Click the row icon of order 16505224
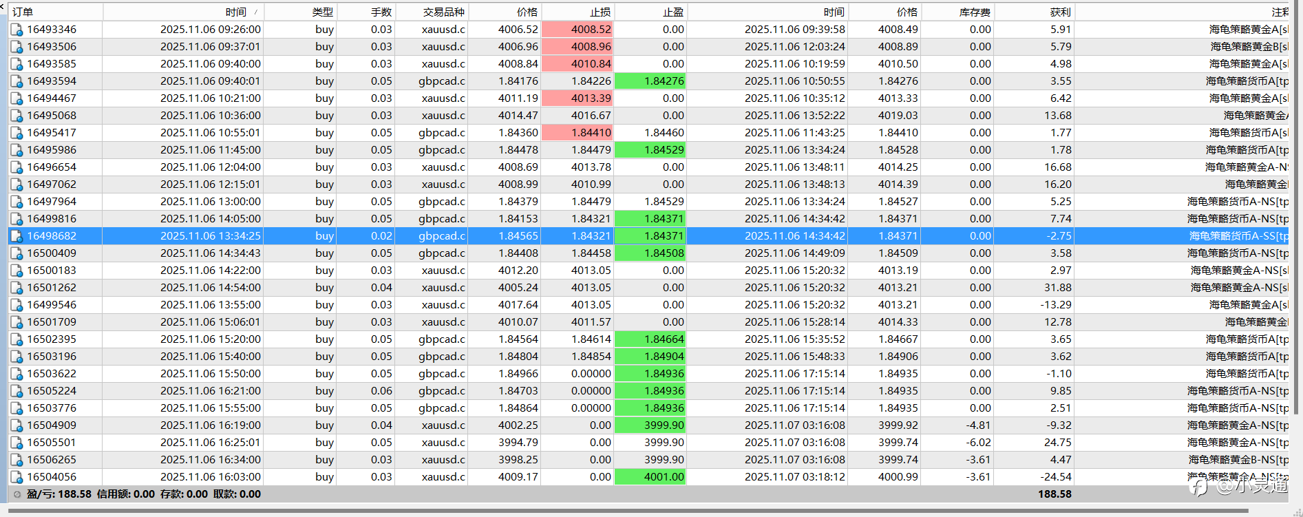This screenshot has width=1303, height=517. [17, 391]
